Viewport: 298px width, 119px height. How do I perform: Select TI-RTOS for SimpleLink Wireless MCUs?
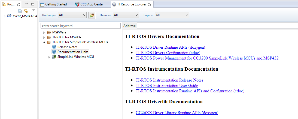pos(80,42)
